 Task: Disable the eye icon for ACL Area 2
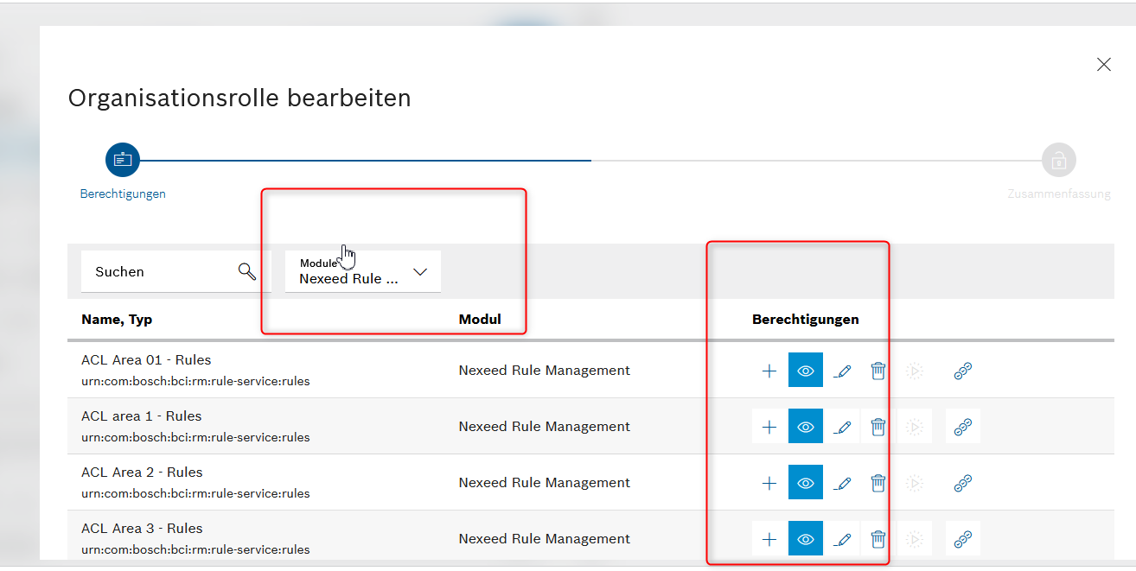(805, 482)
